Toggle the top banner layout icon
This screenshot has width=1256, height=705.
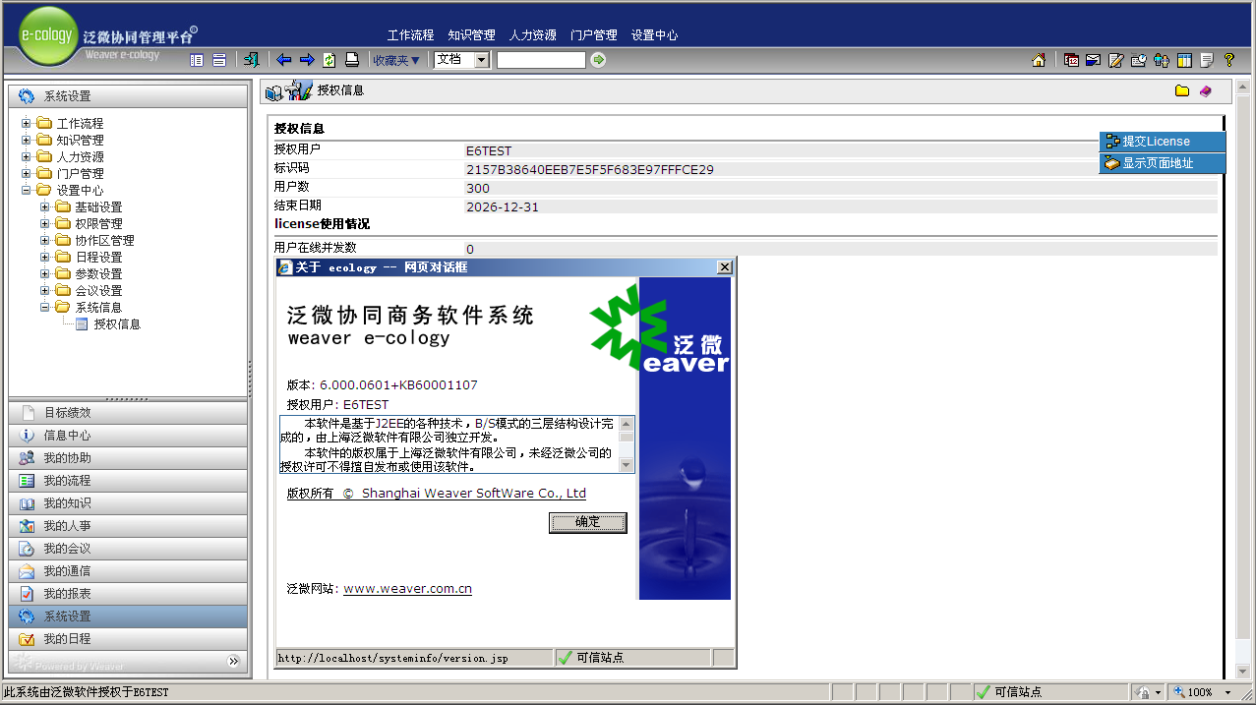[x=219, y=60]
